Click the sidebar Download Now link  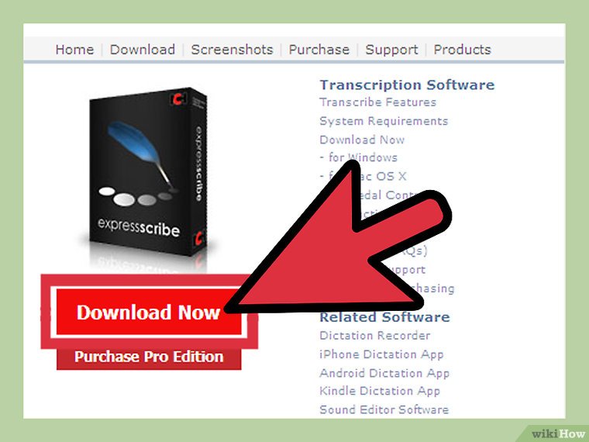point(362,140)
